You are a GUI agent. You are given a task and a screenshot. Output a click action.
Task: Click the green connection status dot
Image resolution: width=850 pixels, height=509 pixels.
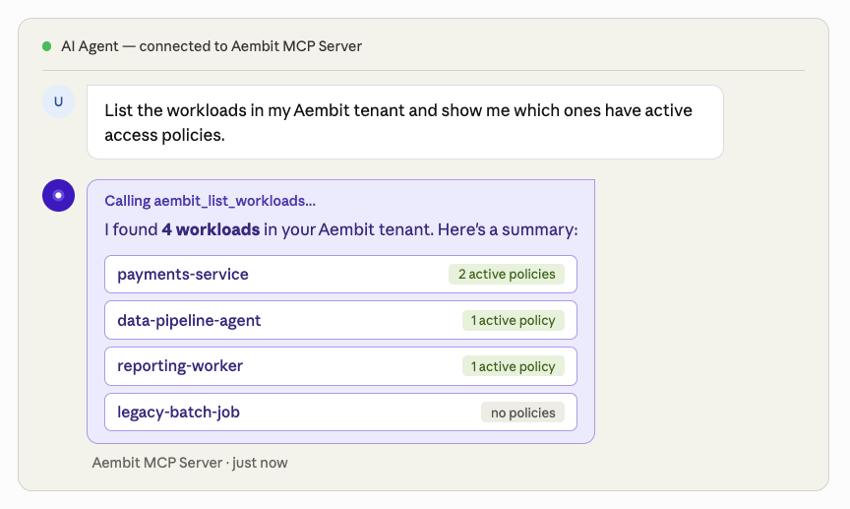pos(46,46)
